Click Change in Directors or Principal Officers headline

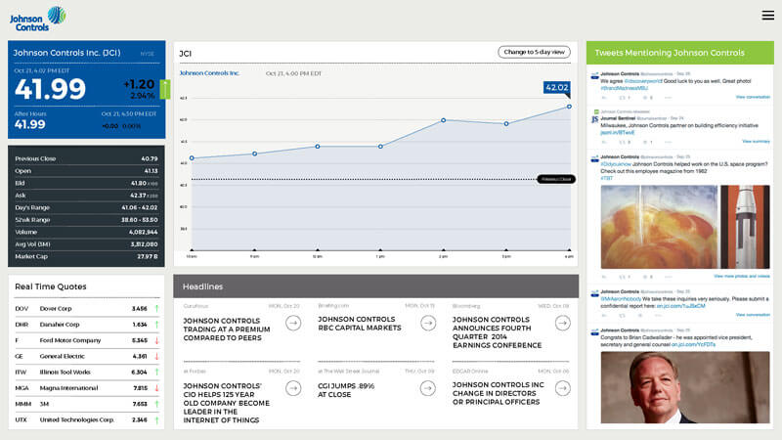tap(498, 393)
